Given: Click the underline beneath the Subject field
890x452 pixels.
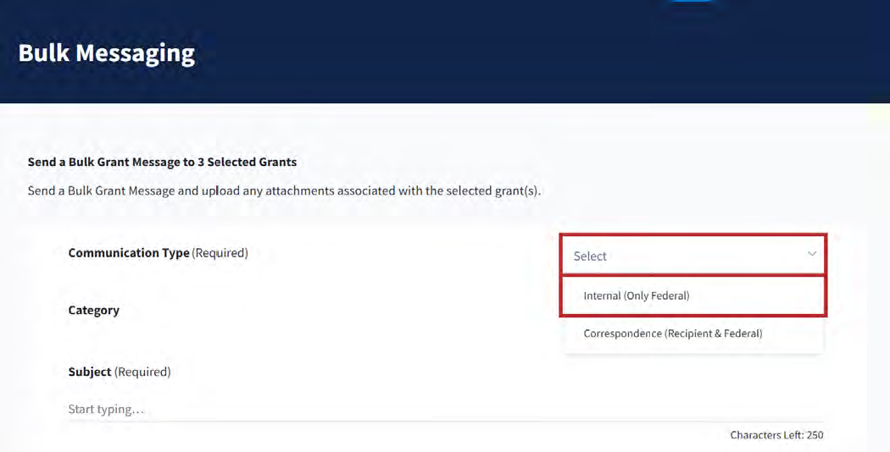Looking at the screenshot, I should coord(445,422).
